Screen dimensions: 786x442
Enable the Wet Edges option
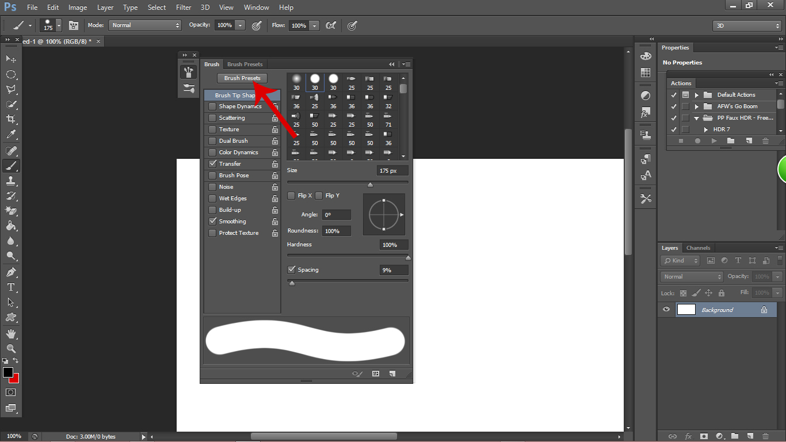(212, 198)
